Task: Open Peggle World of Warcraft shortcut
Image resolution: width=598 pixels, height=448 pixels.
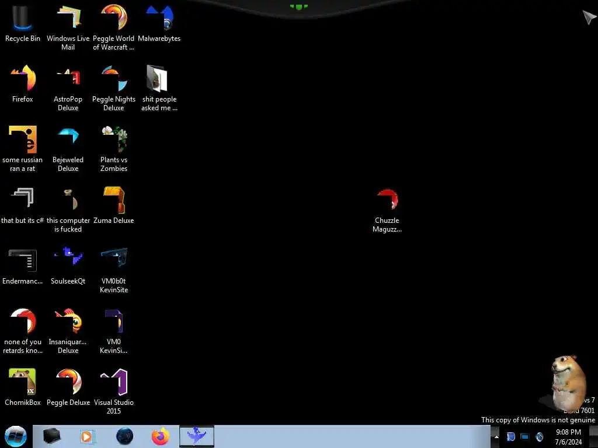Action: tap(114, 27)
